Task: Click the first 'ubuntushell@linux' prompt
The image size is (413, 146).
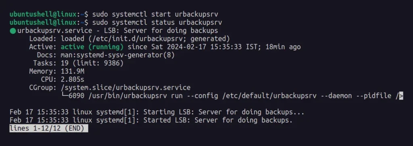Action: 44,14
